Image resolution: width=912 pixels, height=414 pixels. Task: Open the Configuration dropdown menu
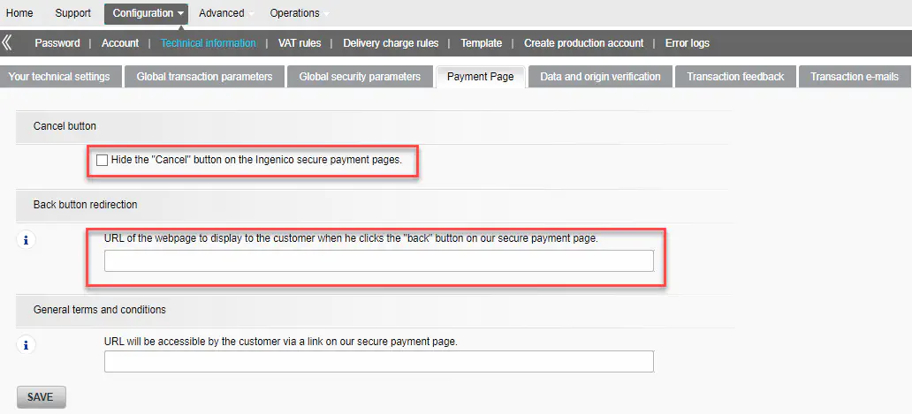[x=148, y=13]
